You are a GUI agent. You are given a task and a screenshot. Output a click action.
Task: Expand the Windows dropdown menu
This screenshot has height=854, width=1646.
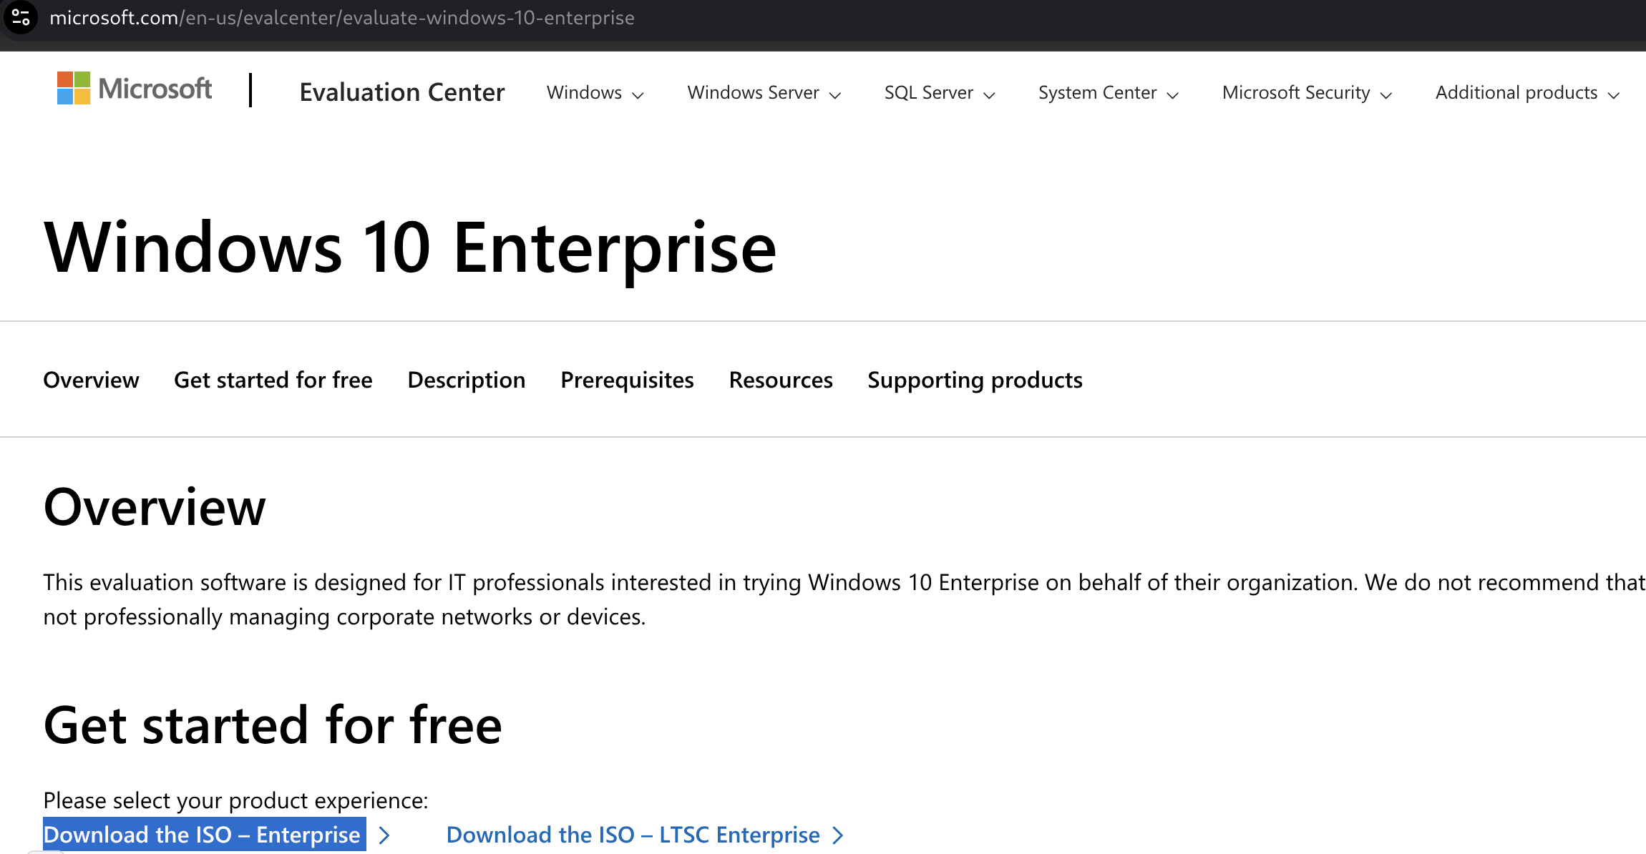pos(595,93)
